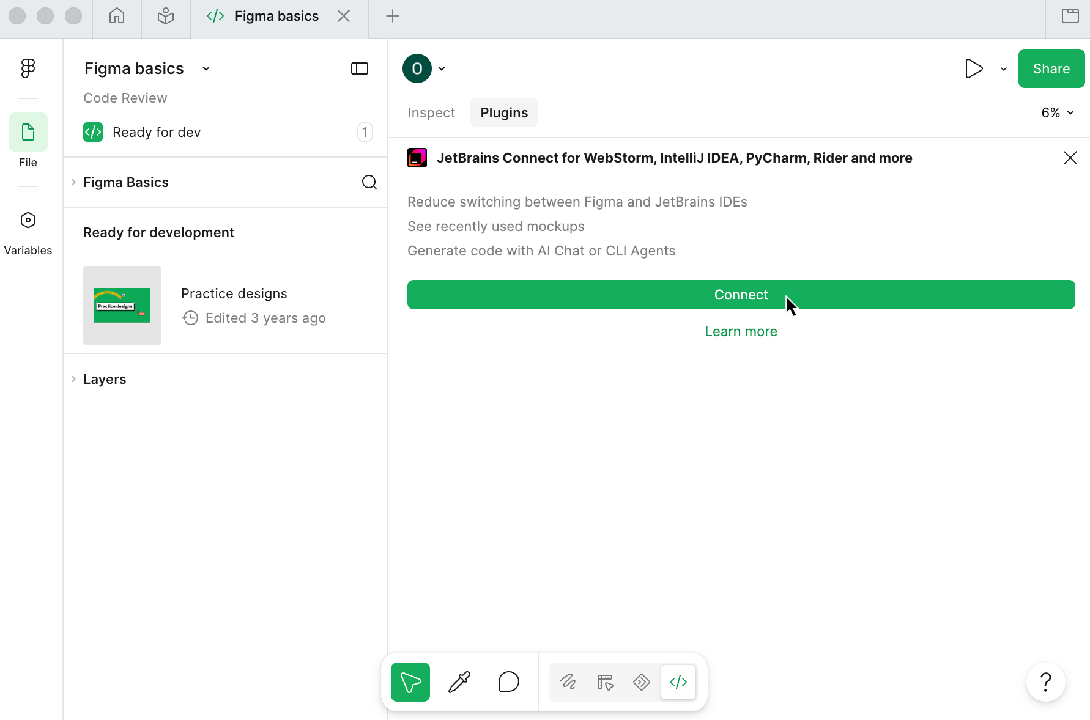Close the JetBrains Connect plugin panel
This screenshot has height=720, width=1090.
[x=1070, y=158]
